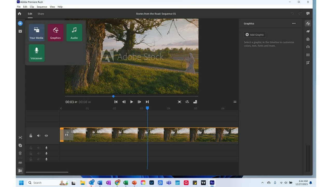The image size is (332, 187).
Task: Click the preview scrubber blue handle
Action: click(113, 96)
